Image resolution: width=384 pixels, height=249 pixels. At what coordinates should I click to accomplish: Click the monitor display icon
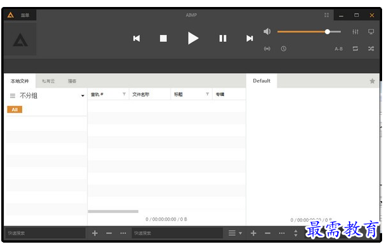pyautogui.click(x=371, y=32)
